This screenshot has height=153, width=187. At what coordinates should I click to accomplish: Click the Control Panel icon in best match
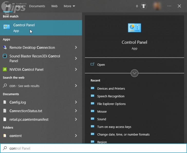pos(7,27)
